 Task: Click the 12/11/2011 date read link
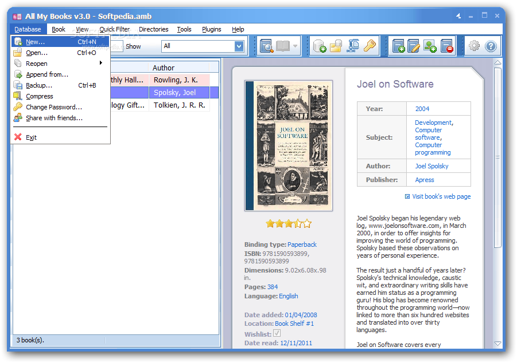click(x=296, y=343)
